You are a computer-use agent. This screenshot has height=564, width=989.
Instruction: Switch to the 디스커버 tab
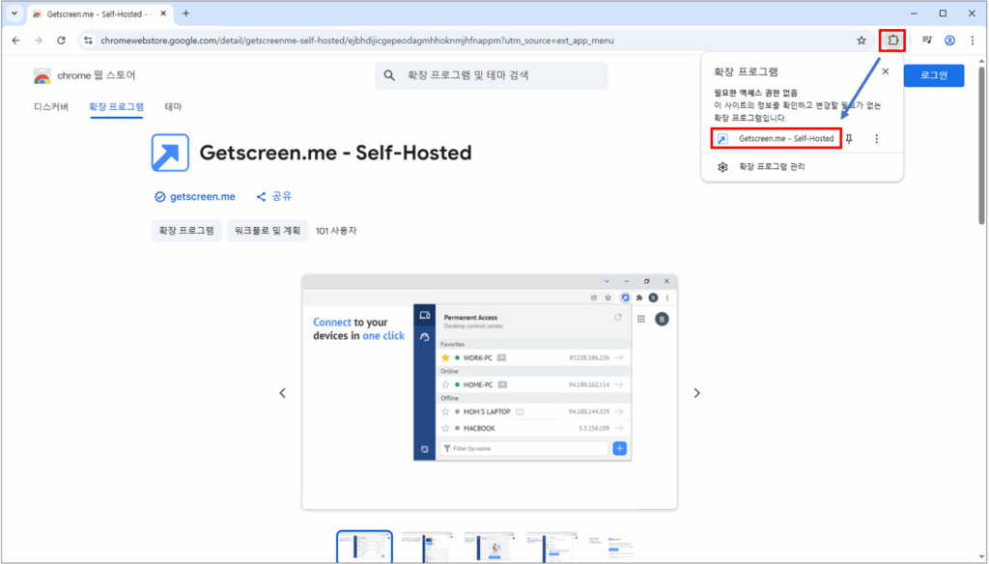tap(51, 106)
